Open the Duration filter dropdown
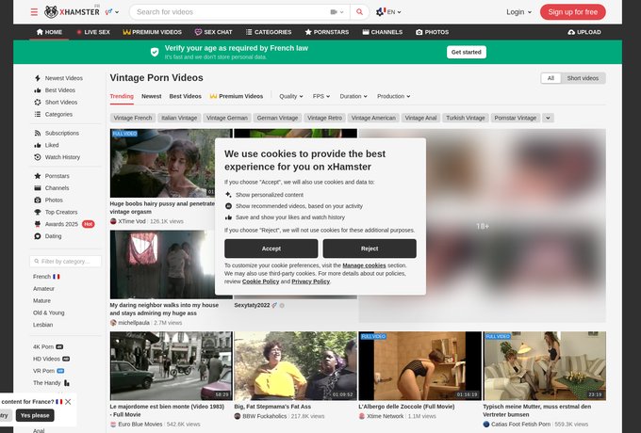The image size is (641, 433). 353,96
